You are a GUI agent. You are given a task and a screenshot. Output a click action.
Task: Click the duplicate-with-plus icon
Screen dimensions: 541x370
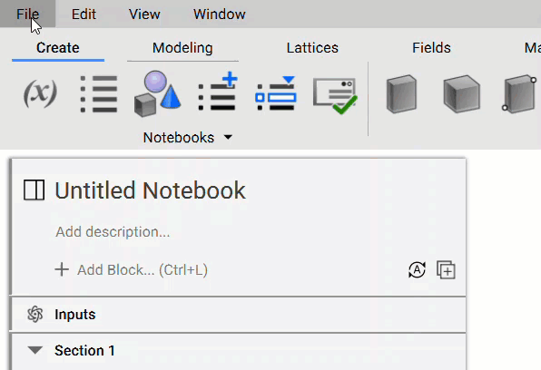point(446,269)
